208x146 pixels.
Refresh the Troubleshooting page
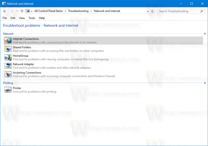click(153, 11)
